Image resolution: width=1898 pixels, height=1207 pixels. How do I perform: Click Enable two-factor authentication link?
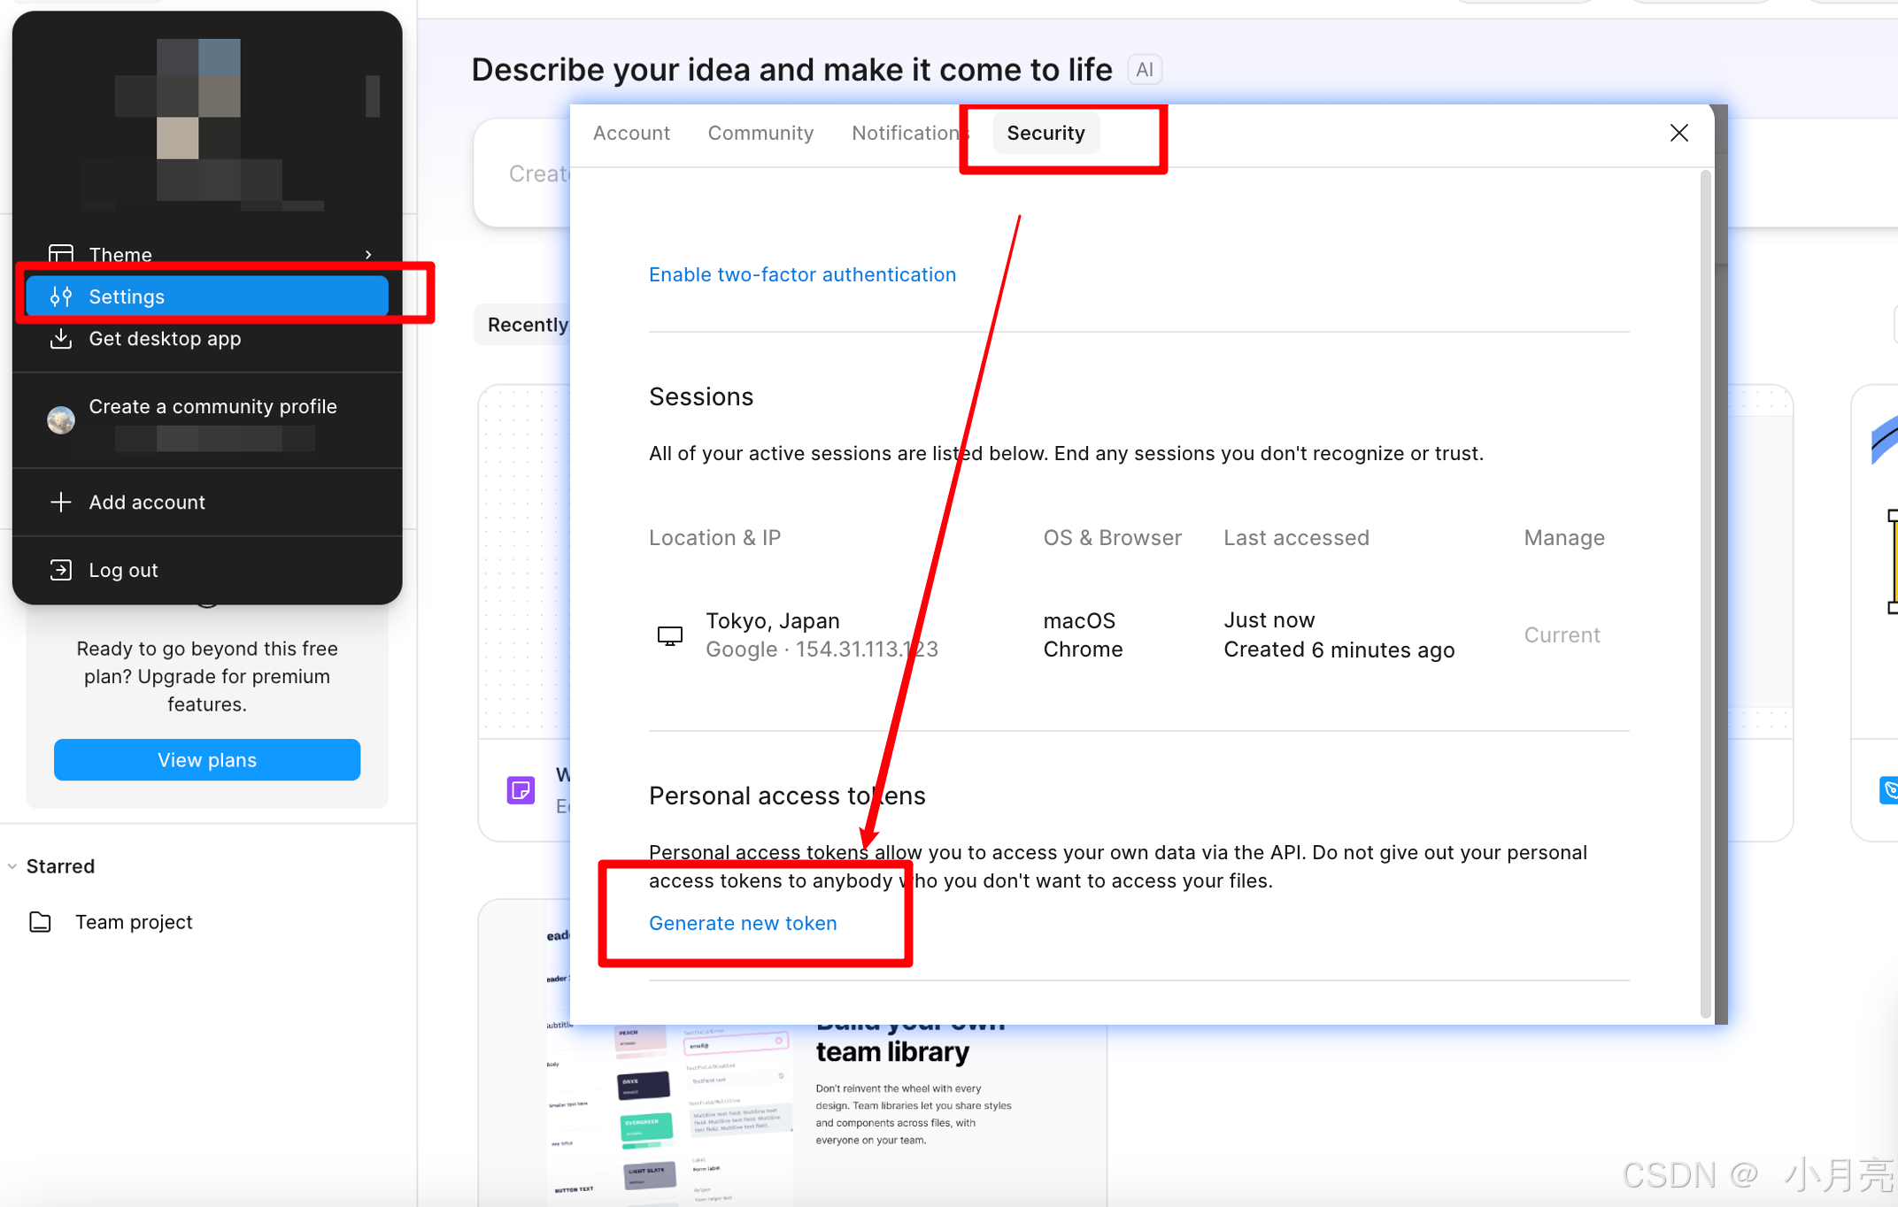[x=802, y=274]
